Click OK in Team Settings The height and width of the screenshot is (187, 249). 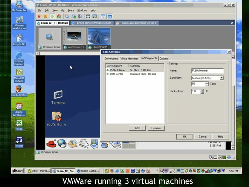pyautogui.click(x=185, y=137)
